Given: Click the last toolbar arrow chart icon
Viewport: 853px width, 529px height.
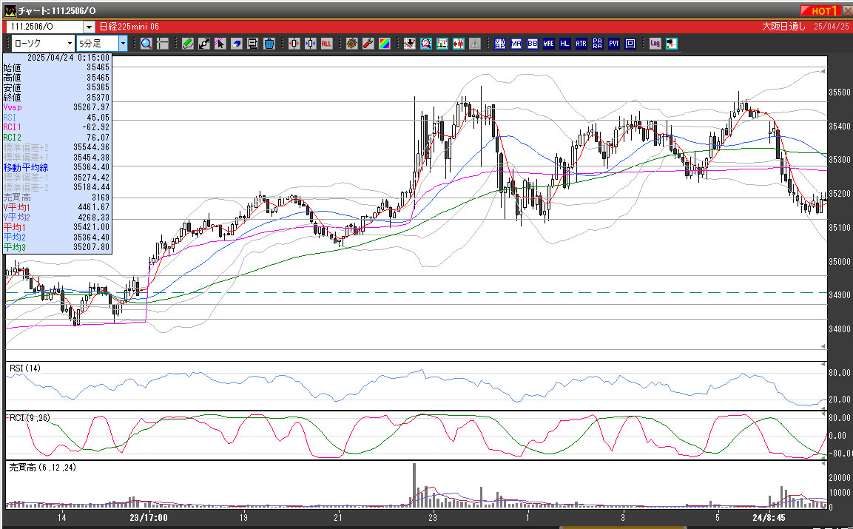Looking at the screenshot, I should pos(671,44).
